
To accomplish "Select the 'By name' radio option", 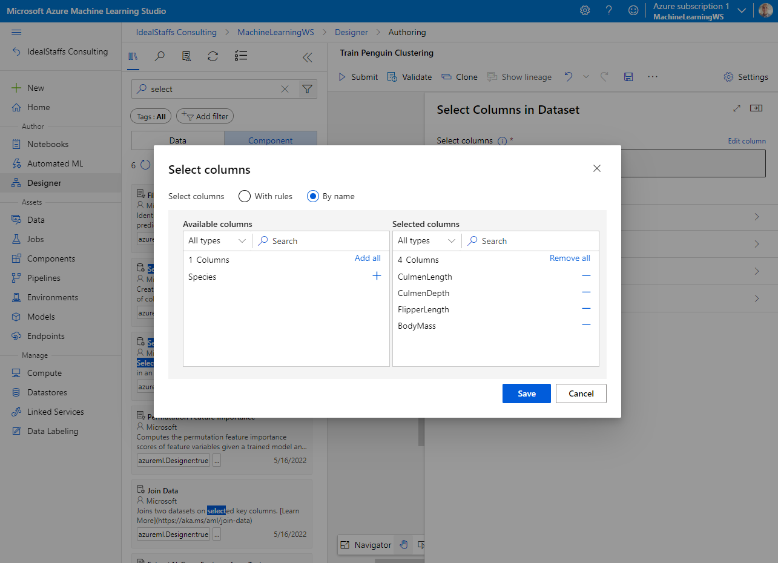I will pyautogui.click(x=313, y=196).
